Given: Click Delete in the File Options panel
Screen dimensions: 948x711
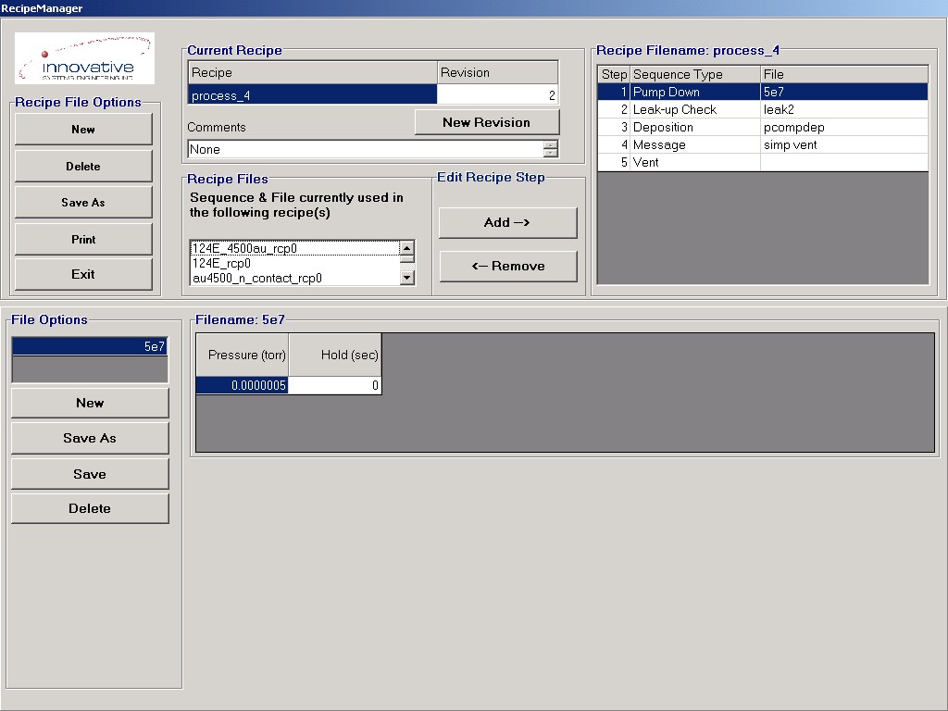Looking at the screenshot, I should click(89, 507).
